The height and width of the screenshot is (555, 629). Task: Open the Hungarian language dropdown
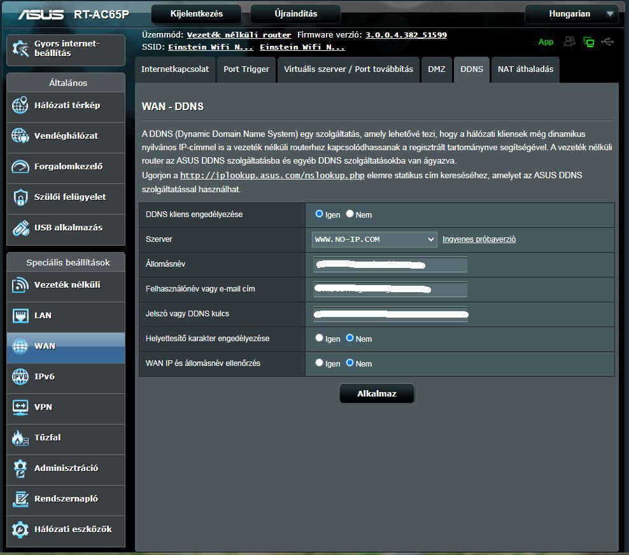point(572,14)
